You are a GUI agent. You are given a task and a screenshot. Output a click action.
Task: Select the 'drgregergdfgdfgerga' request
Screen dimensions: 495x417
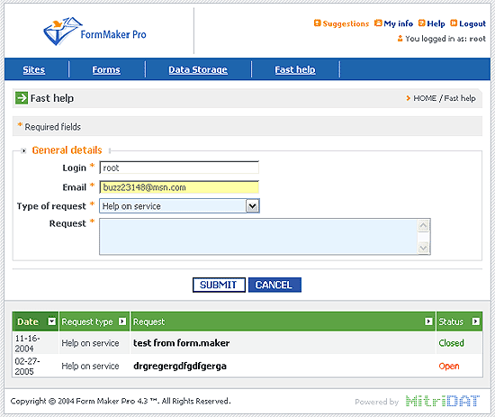pos(180,366)
